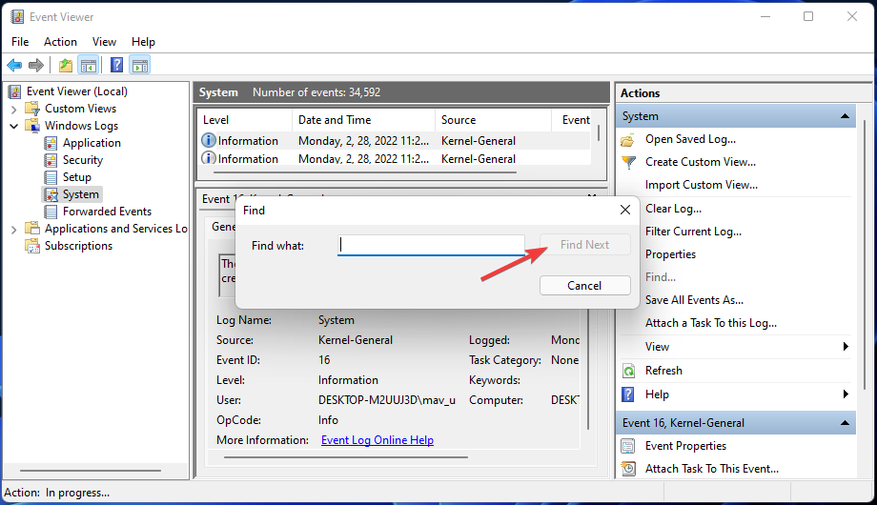Click the Up one level folder icon

[x=66, y=66]
